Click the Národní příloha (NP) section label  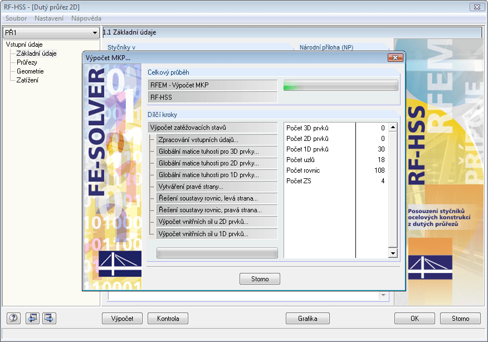click(x=326, y=47)
